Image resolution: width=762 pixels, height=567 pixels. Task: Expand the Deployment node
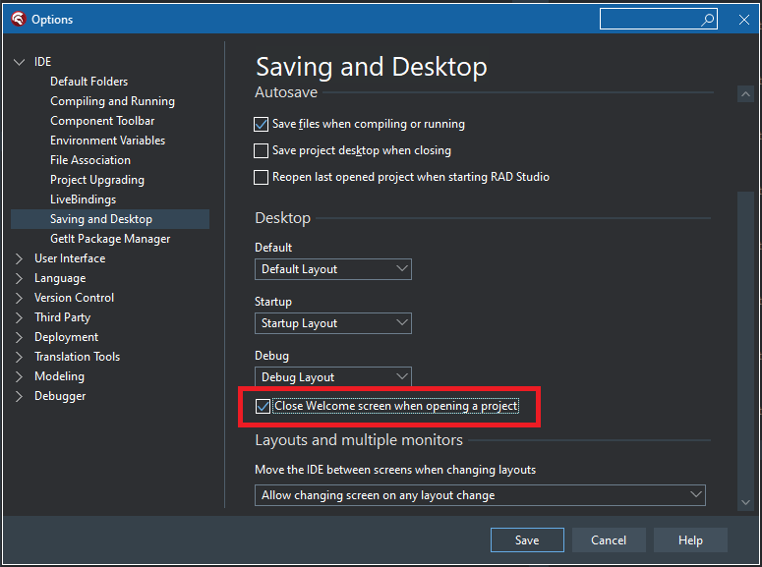coord(19,337)
